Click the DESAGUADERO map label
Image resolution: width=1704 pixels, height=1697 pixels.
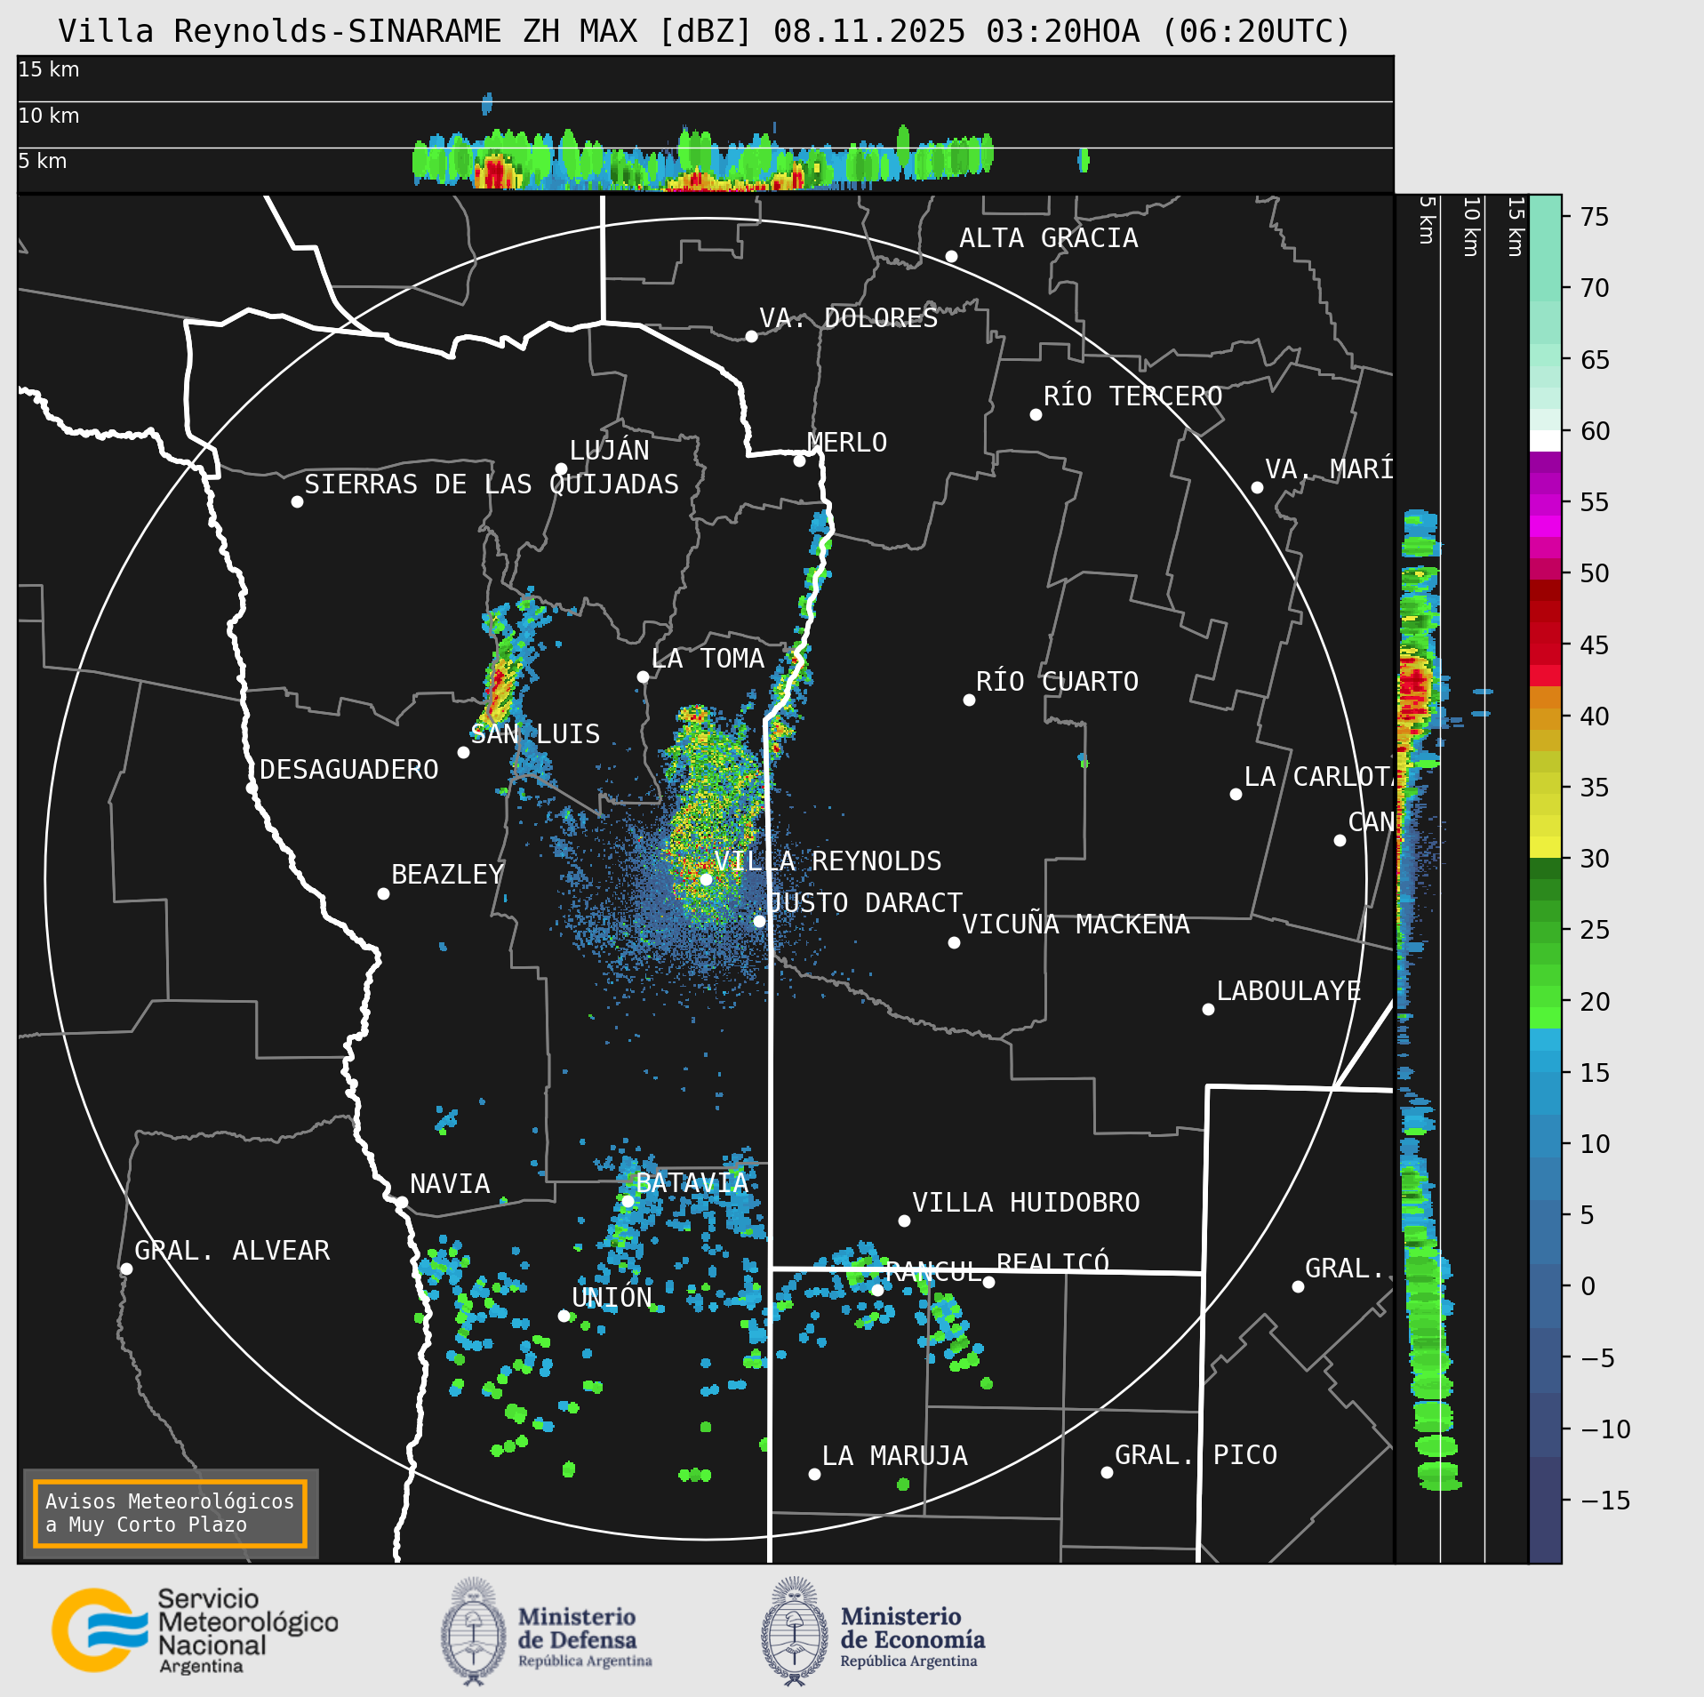pyautogui.click(x=349, y=770)
